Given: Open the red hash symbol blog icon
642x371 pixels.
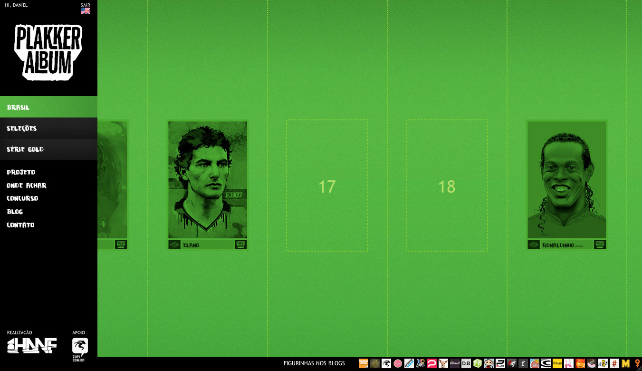Looking at the screenshot, I should tap(614, 363).
